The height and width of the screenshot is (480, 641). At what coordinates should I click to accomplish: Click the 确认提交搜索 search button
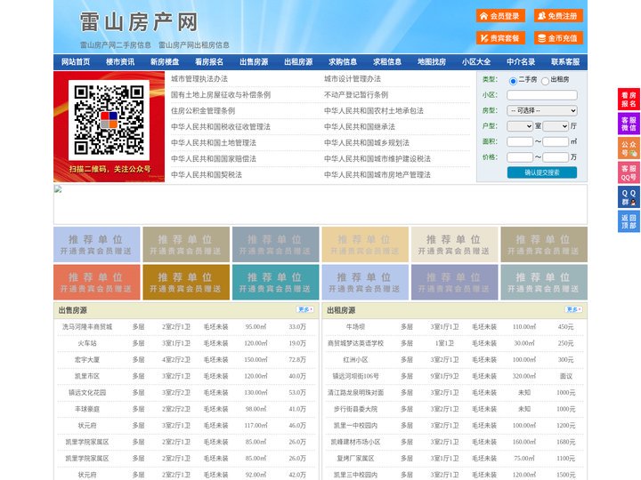[x=542, y=172]
